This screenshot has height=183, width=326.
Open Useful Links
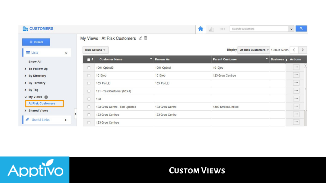click(x=40, y=120)
